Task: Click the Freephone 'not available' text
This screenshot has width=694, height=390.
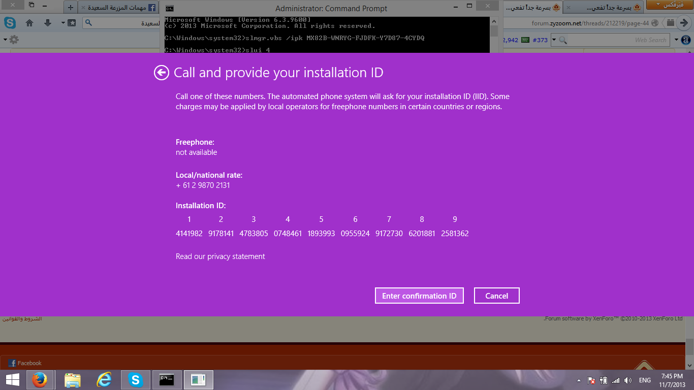Action: coord(196,152)
